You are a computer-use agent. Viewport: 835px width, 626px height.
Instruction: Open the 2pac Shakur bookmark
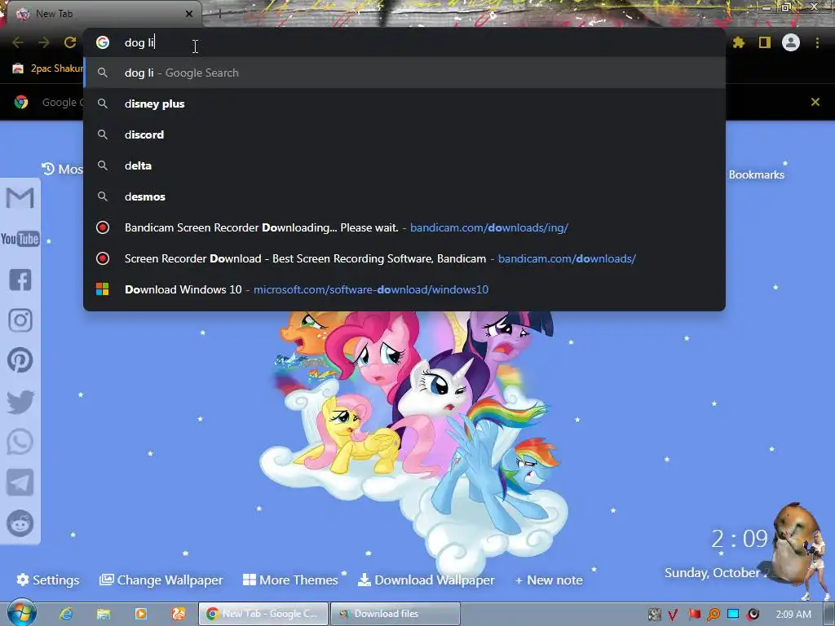(x=48, y=68)
